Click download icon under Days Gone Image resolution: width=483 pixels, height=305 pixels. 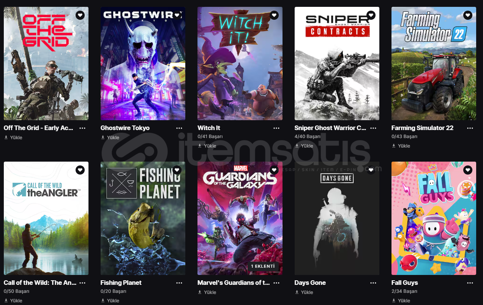coord(297,292)
